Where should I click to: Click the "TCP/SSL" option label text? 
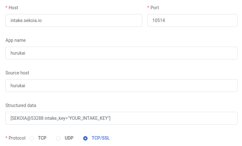pyautogui.click(x=101, y=138)
